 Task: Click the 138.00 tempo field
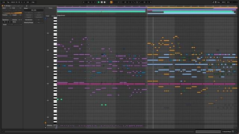tap(13, 2)
